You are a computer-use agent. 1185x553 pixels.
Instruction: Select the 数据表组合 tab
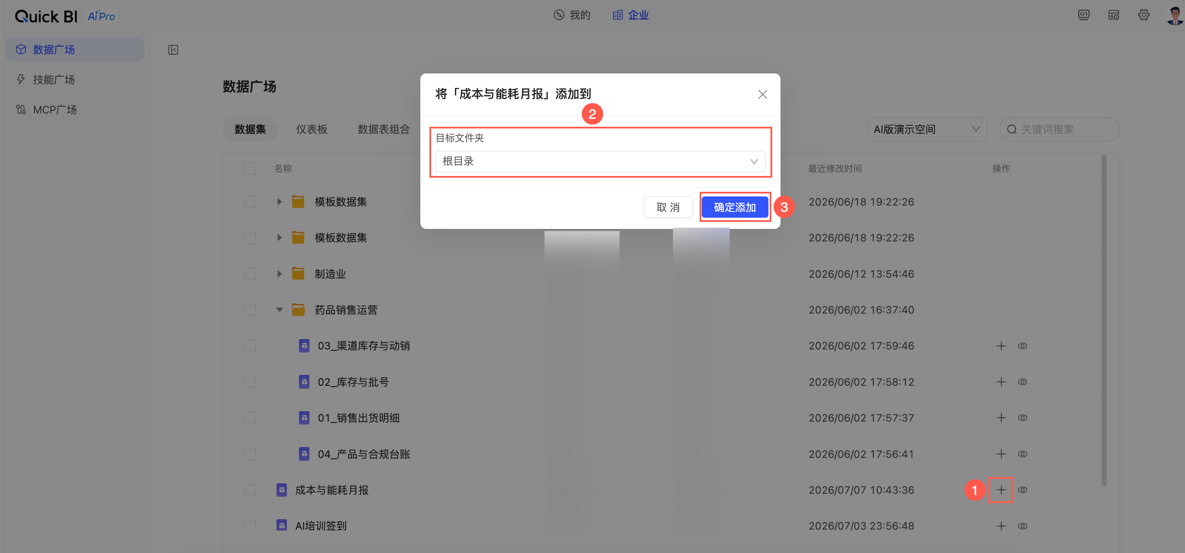click(x=383, y=129)
